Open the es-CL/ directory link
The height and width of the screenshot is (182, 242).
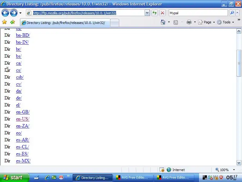coord(22,147)
